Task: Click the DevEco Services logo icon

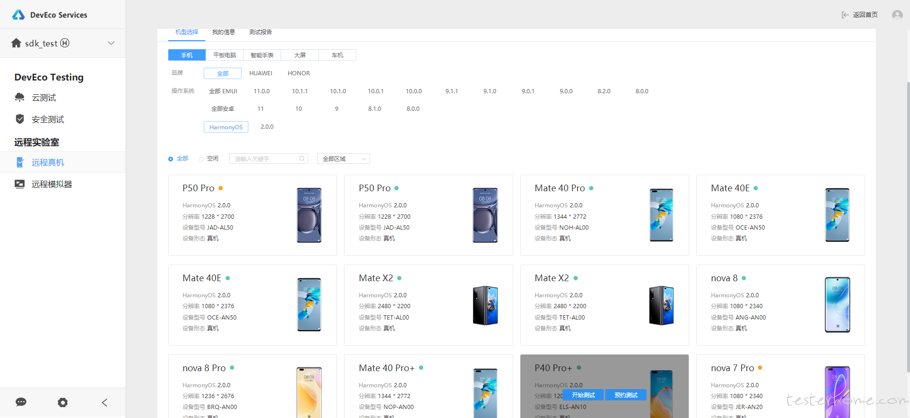Action: pyautogui.click(x=18, y=15)
